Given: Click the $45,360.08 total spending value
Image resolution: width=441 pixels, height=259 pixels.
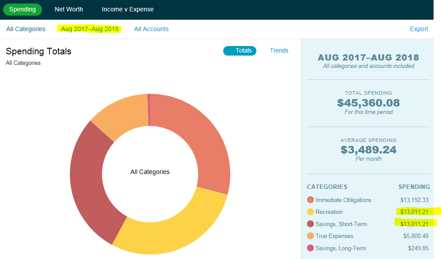Looking at the screenshot, I should [368, 103].
